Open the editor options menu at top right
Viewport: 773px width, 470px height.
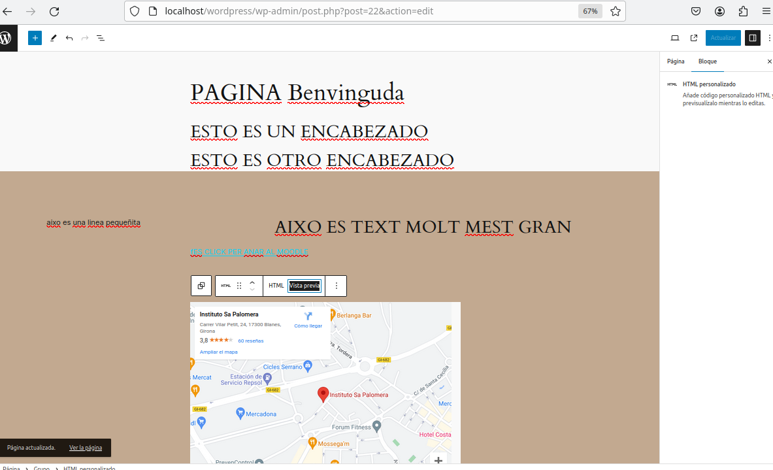769,38
